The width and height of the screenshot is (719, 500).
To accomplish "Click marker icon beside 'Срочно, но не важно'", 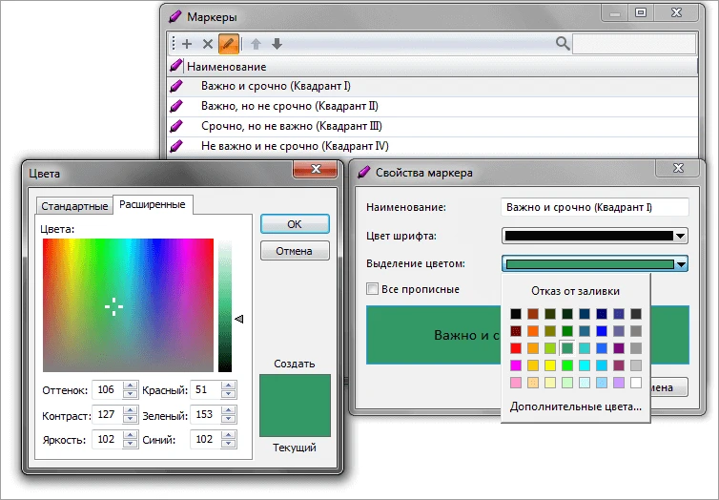I will [x=175, y=126].
